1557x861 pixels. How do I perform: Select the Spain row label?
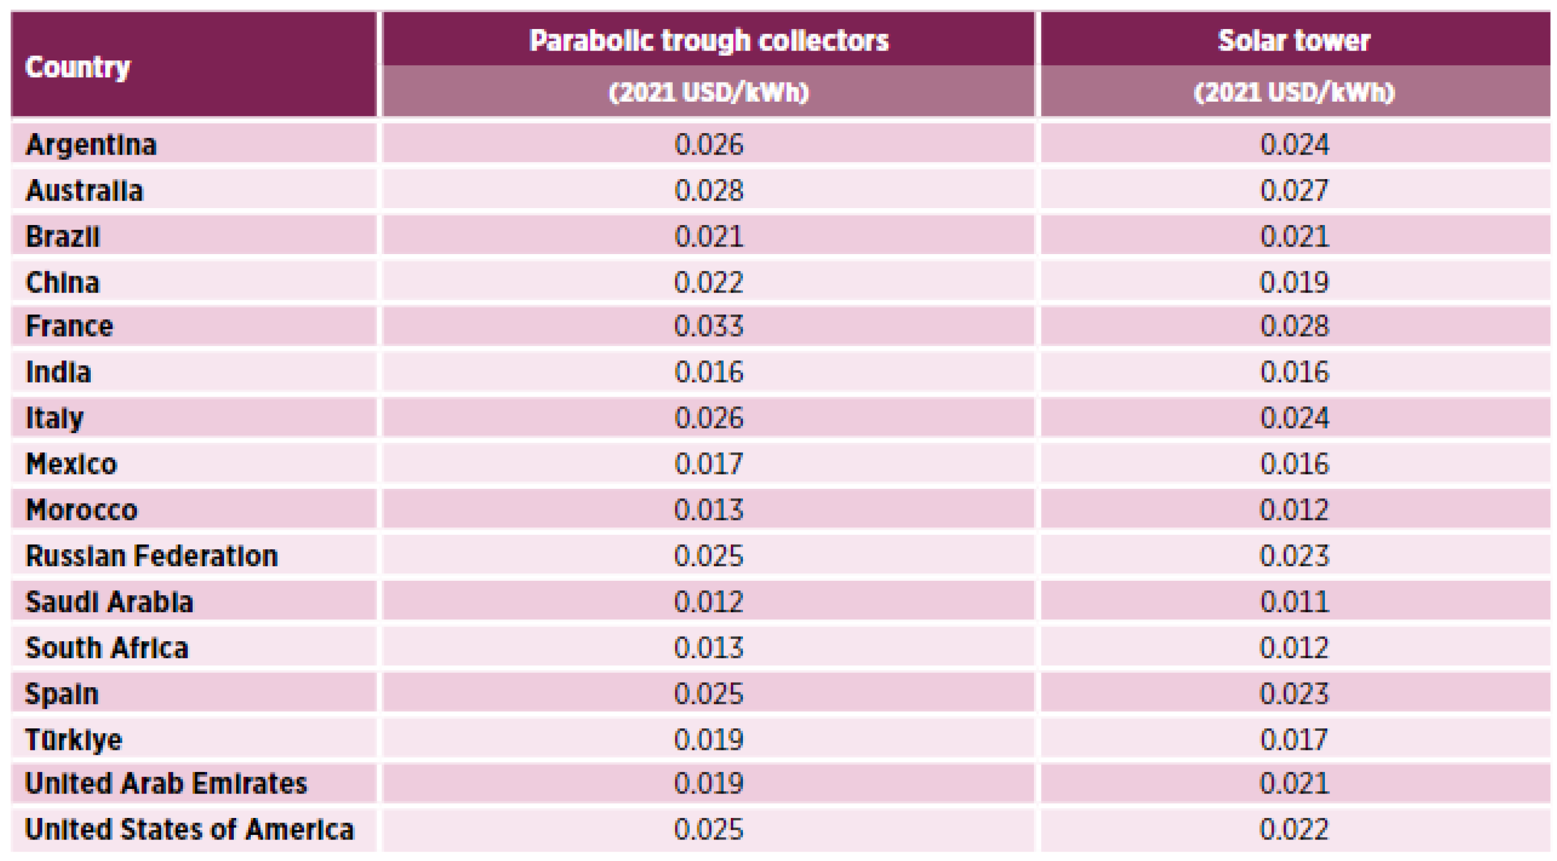point(62,693)
